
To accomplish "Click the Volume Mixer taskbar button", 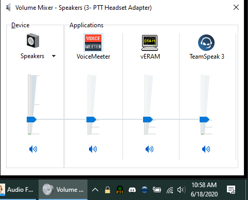I will point(63,190).
